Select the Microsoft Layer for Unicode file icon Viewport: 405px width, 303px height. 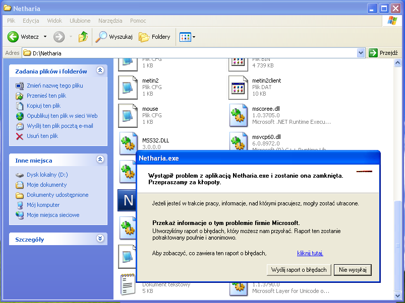(x=238, y=288)
